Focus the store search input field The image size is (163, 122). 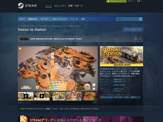point(127,19)
